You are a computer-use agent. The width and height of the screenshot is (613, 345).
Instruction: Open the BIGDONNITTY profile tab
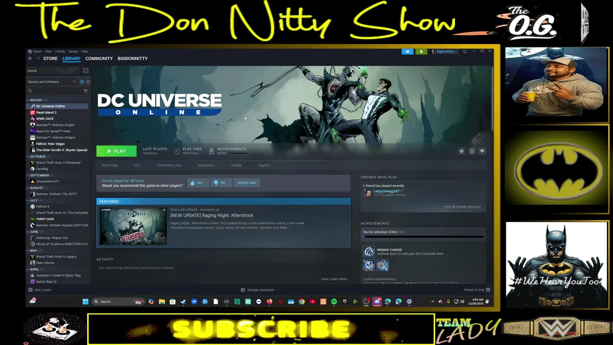pyautogui.click(x=133, y=58)
